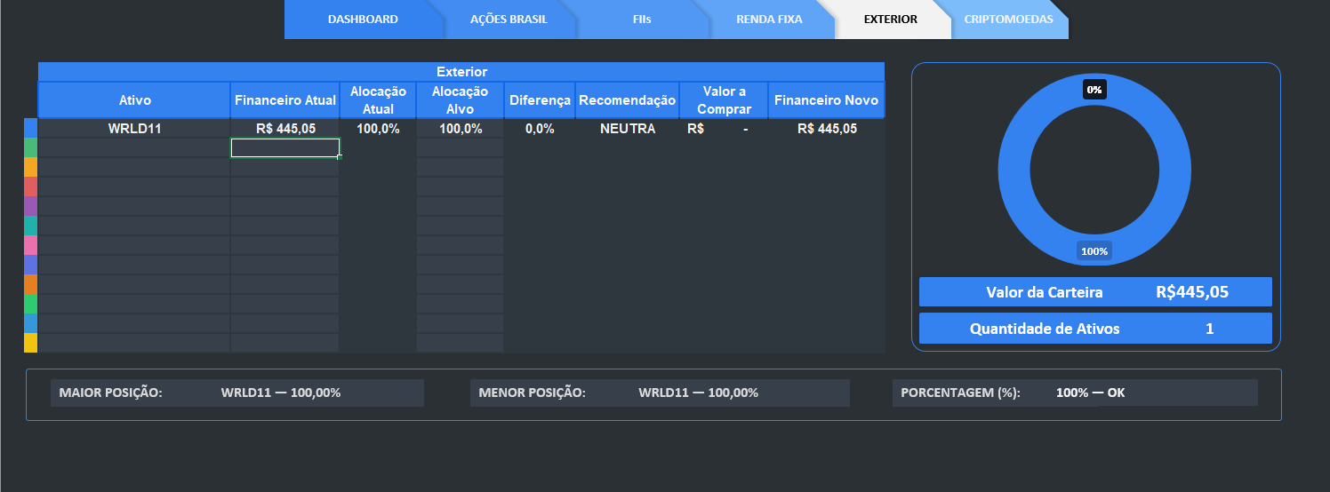This screenshot has width=1330, height=492.
Task: Click the yellow color marker in the bottom row
Action: pyautogui.click(x=30, y=343)
